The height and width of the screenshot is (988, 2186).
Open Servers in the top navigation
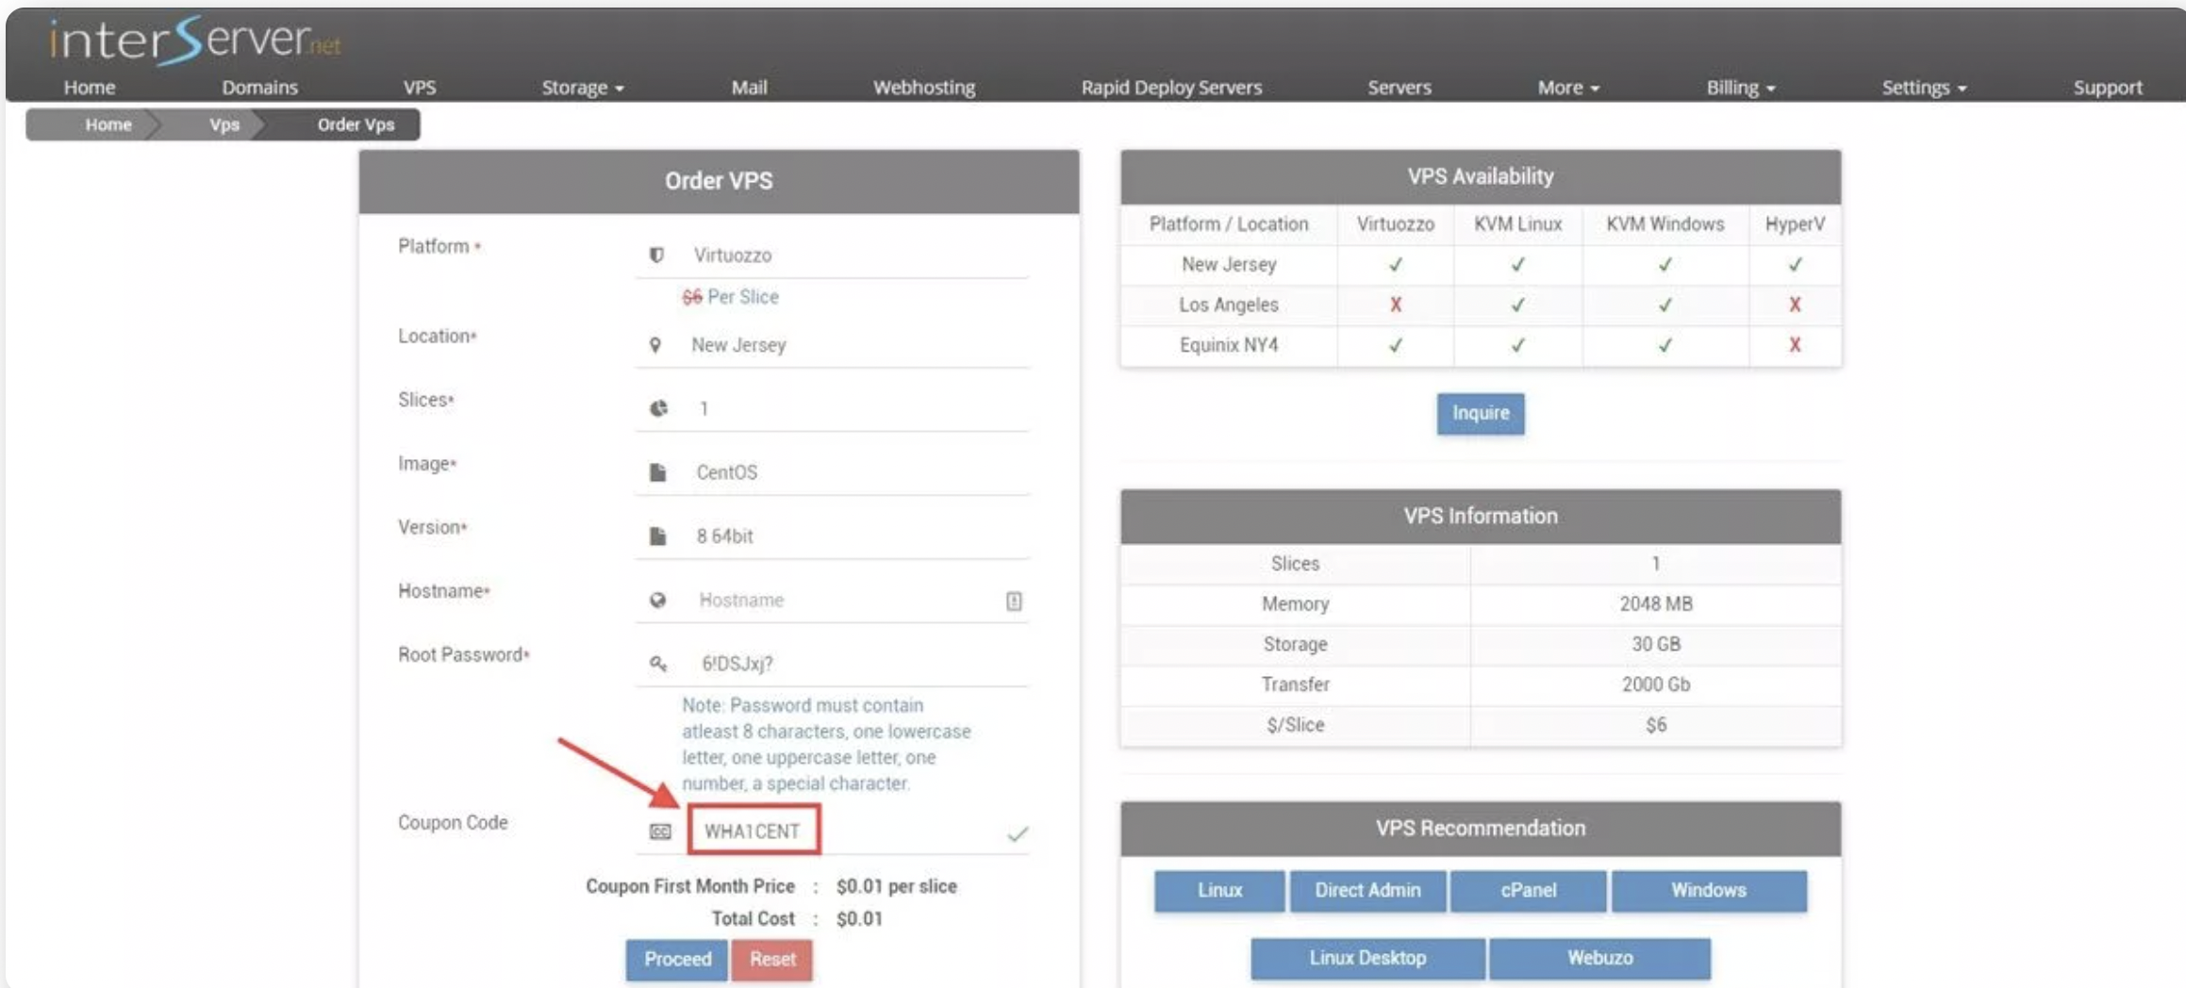pyautogui.click(x=1399, y=88)
